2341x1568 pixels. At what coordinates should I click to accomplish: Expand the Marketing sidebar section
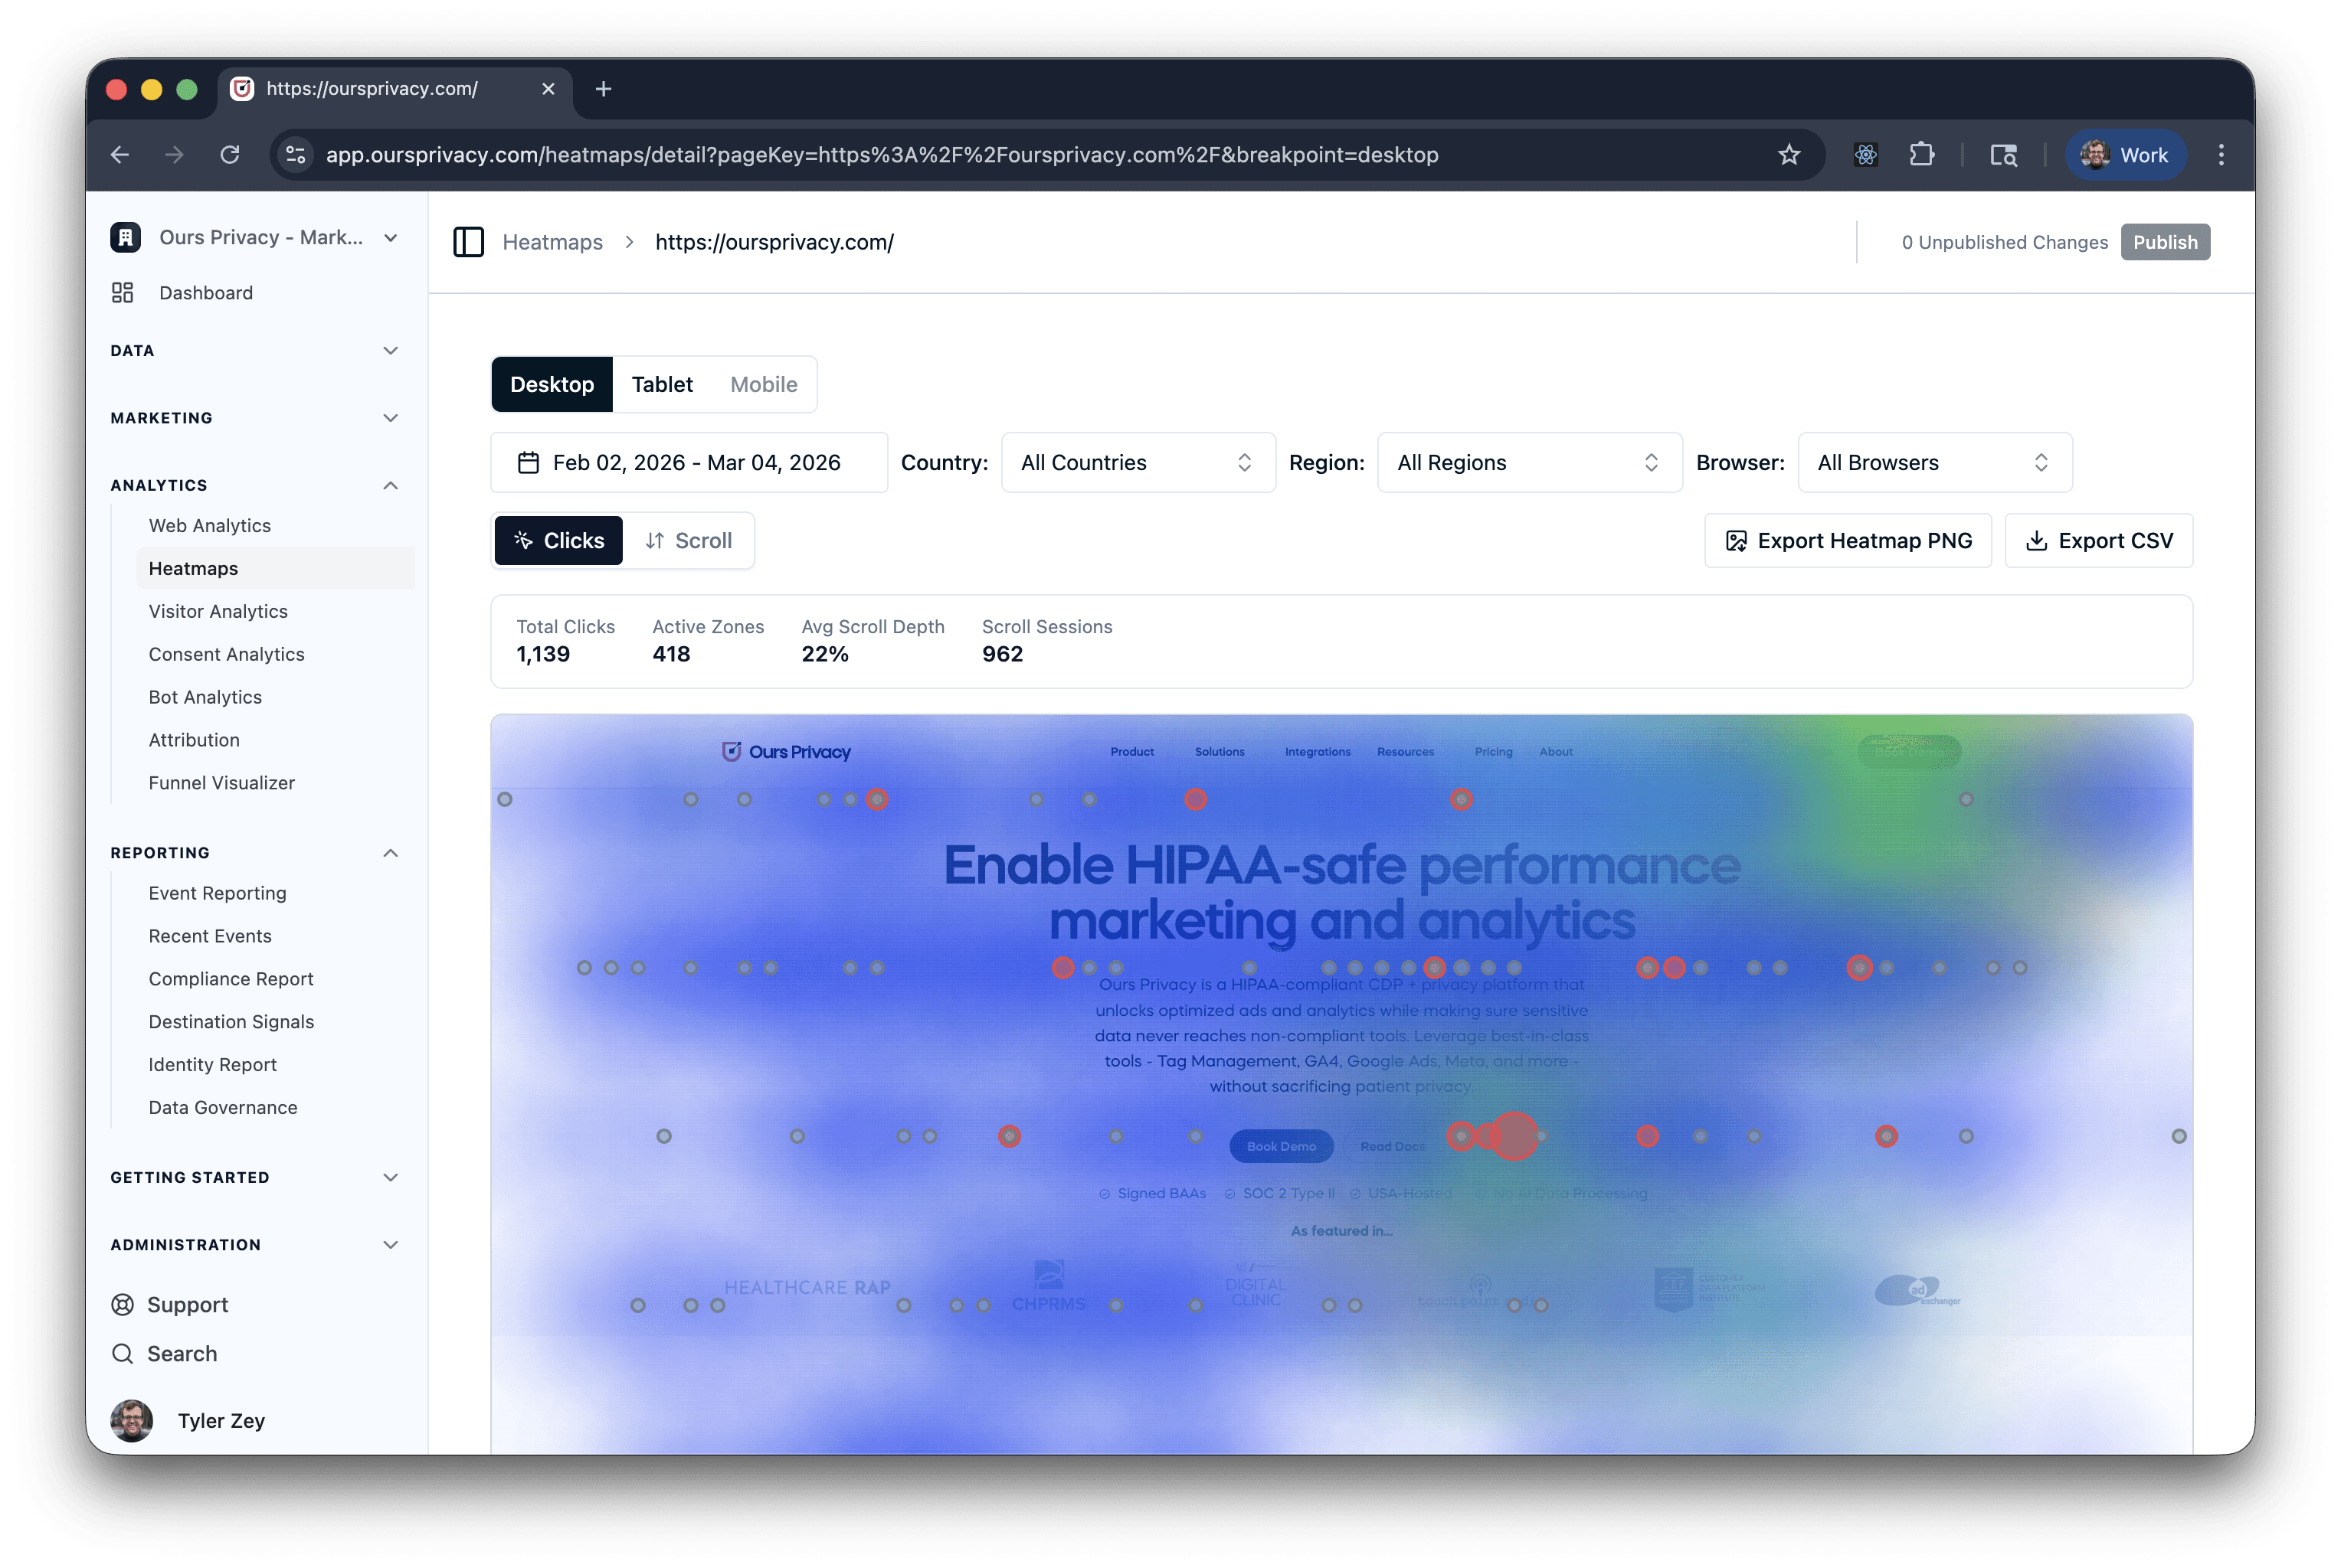[x=255, y=418]
